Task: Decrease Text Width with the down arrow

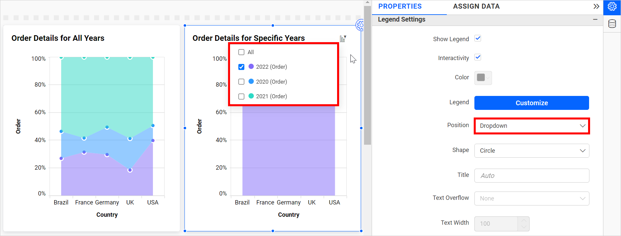Action: (524, 227)
